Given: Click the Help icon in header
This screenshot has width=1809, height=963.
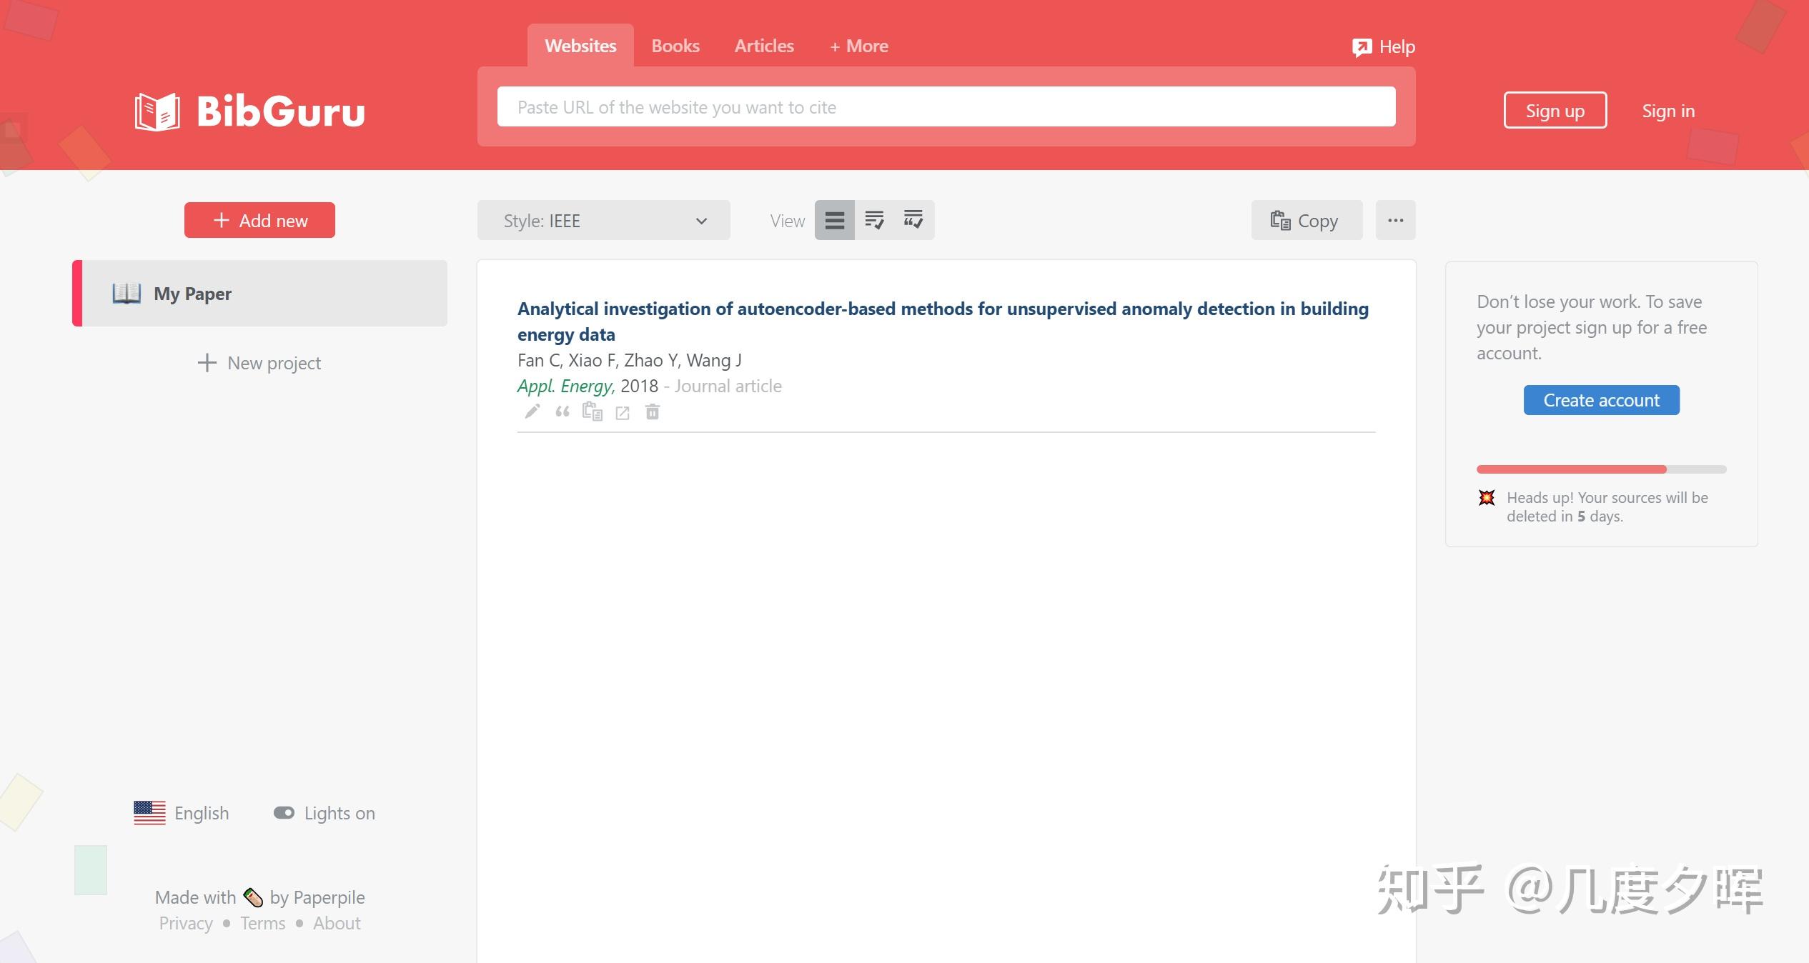Looking at the screenshot, I should 1362,47.
